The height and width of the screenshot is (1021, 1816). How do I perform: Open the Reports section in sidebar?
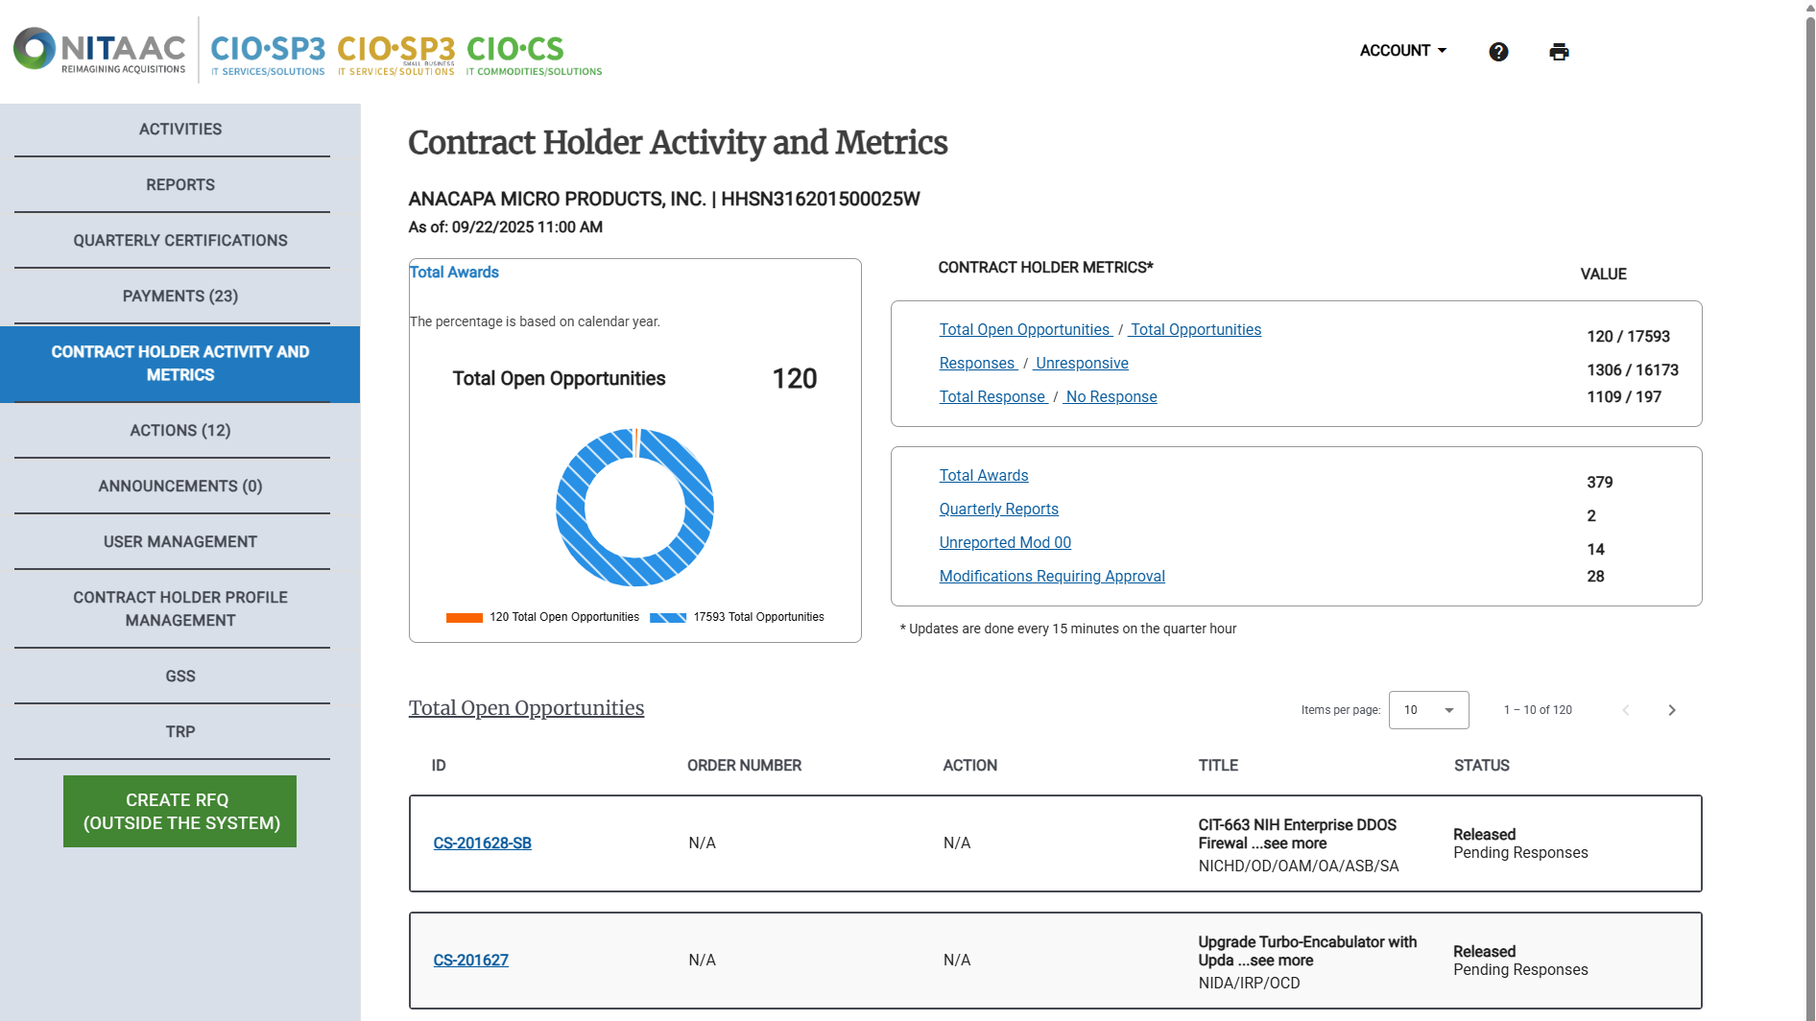tap(180, 184)
